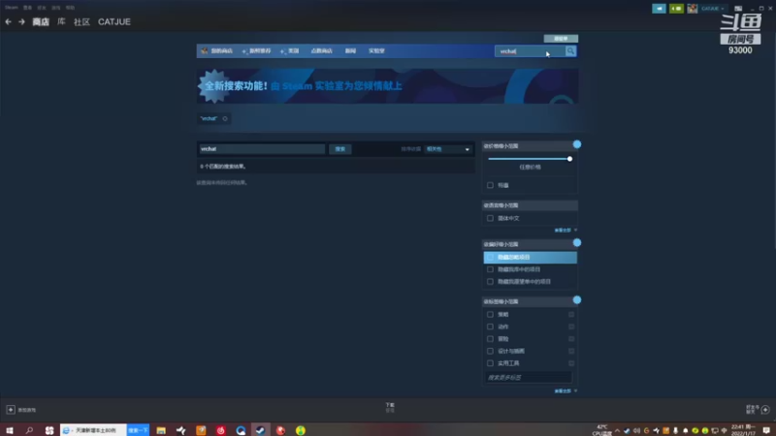This screenshot has width=776, height=436.
Task: Show hidden system tray icons chevron
Action: click(x=617, y=430)
